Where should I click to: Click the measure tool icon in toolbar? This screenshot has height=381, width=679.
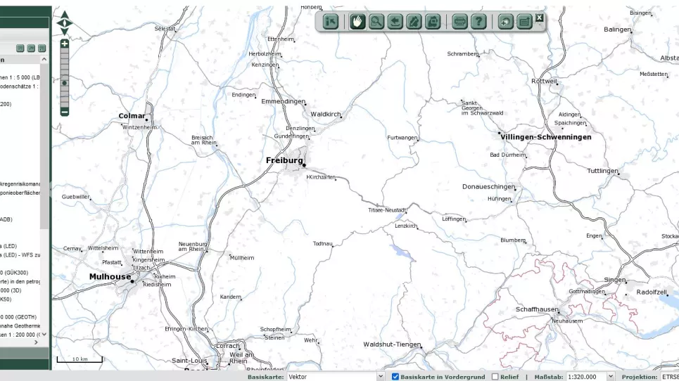coord(414,21)
